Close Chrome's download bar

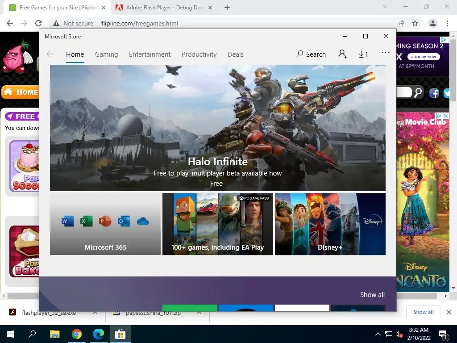(449, 312)
